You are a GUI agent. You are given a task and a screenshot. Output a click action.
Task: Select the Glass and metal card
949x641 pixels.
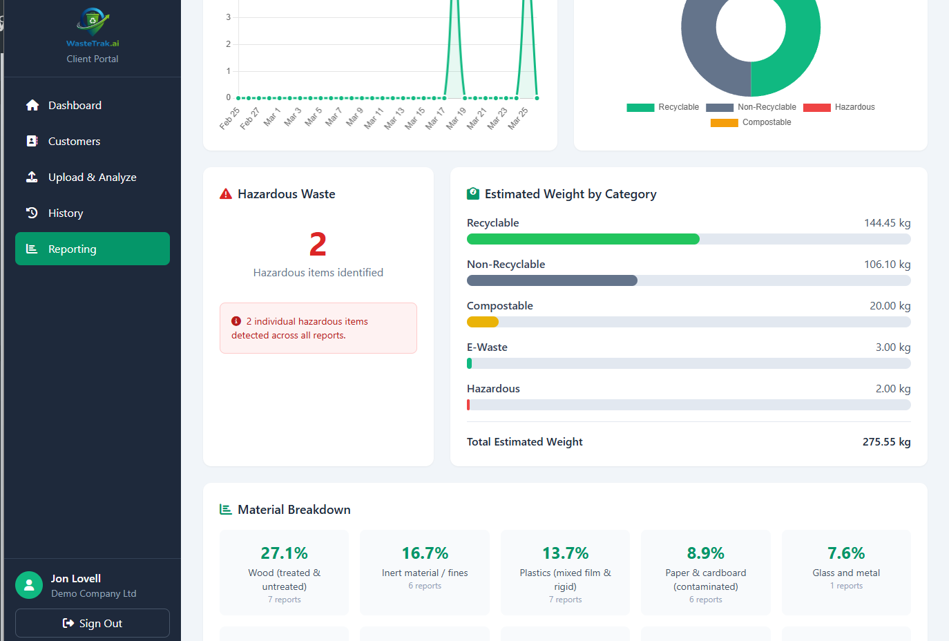coord(846,573)
